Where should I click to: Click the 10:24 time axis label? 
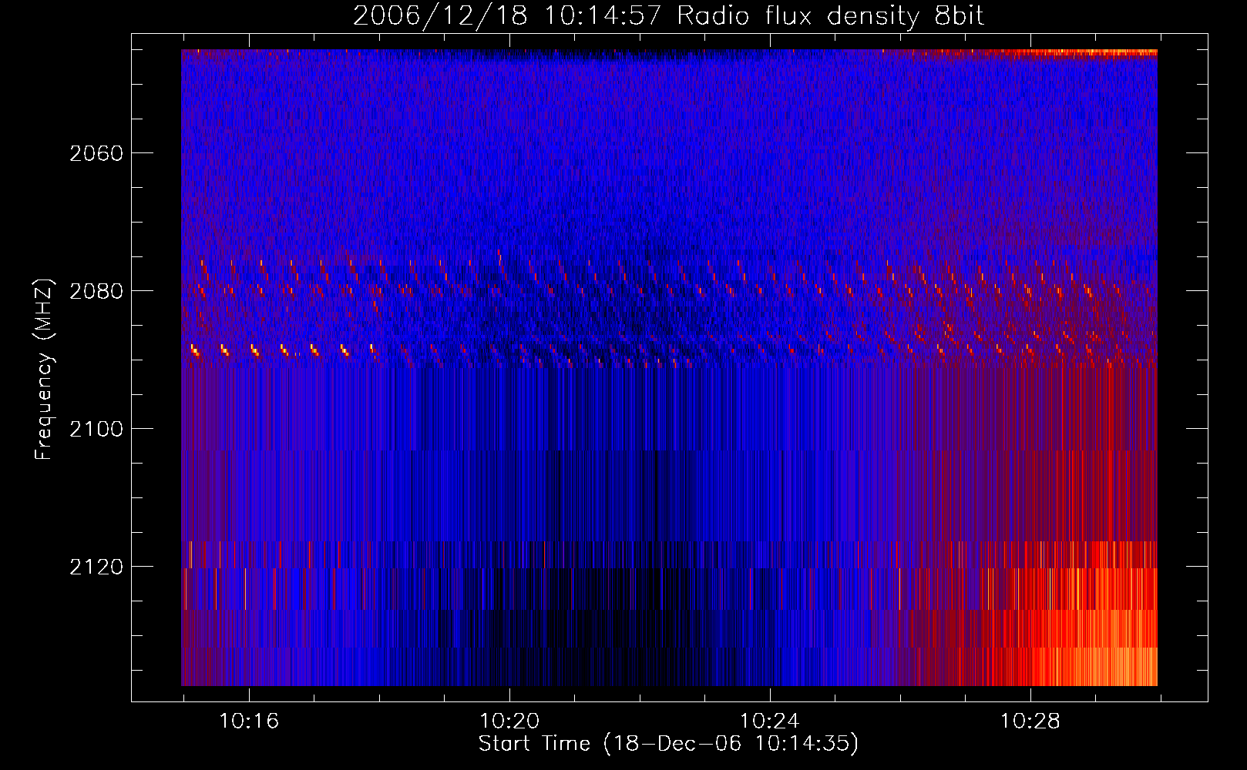tap(770, 721)
